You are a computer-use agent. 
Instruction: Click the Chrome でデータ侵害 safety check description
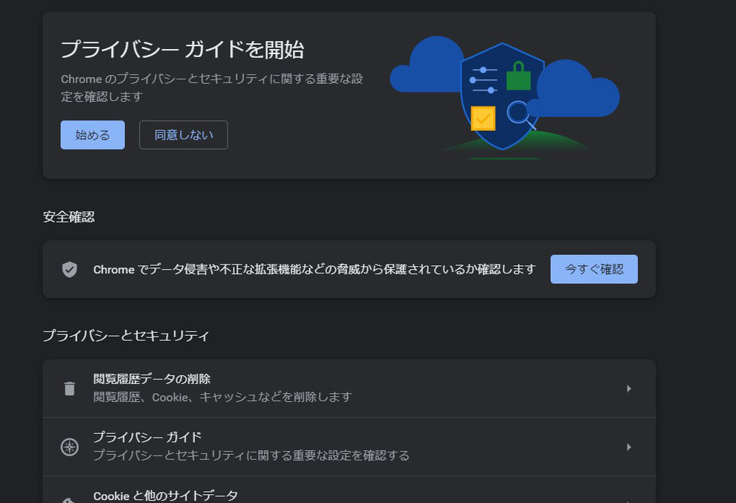coord(314,269)
